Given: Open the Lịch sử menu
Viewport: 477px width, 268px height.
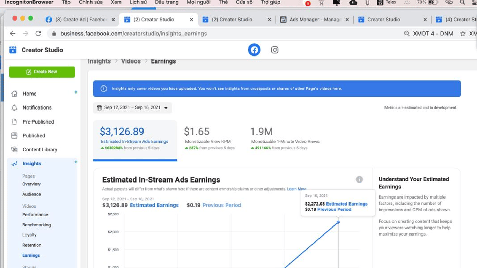Looking at the screenshot, I should [138, 2].
